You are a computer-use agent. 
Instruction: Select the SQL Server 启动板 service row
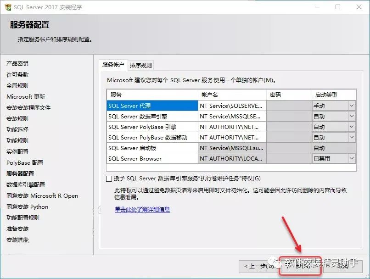(152, 148)
